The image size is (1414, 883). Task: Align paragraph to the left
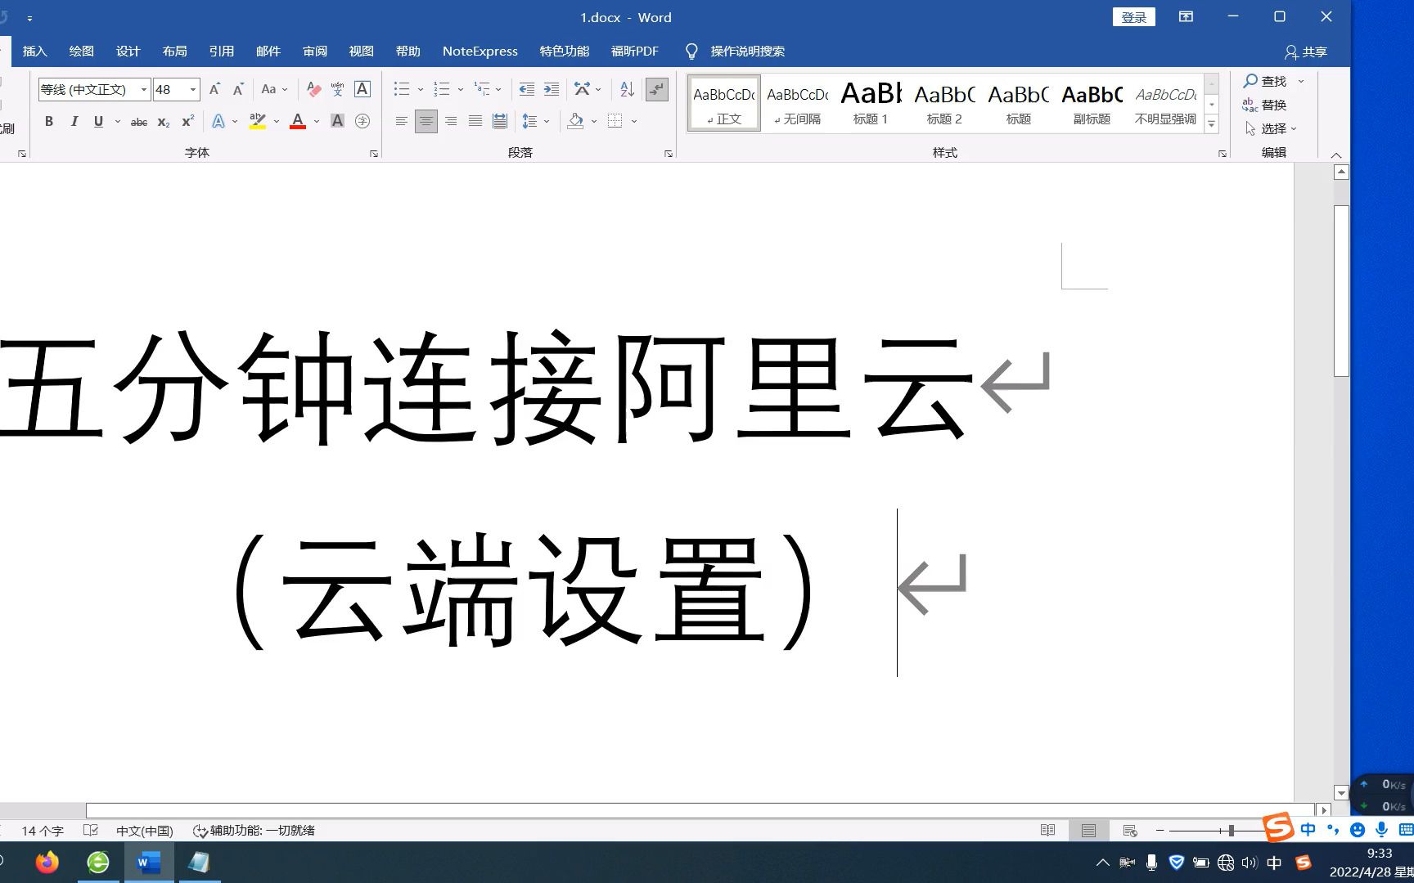click(x=401, y=121)
